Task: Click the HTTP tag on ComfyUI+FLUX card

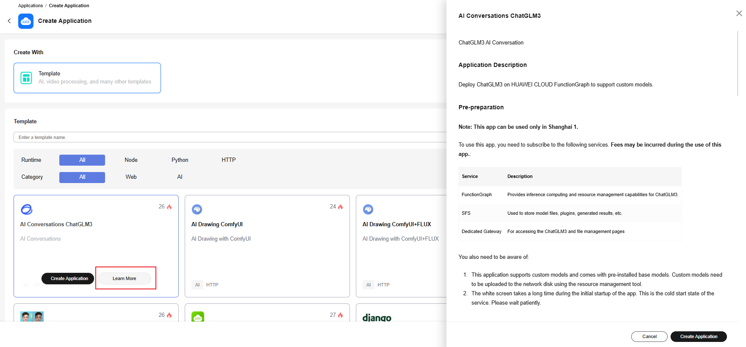Action: pyautogui.click(x=383, y=285)
